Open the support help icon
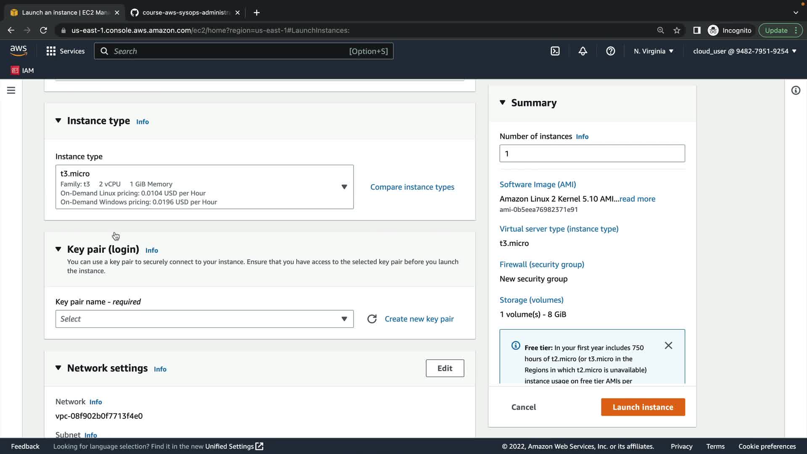This screenshot has height=454, width=807. pos(610,51)
